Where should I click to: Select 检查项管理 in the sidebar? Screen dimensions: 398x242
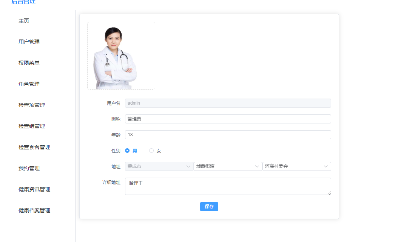tap(32, 105)
